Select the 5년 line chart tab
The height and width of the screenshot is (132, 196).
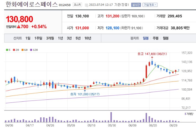tap(78, 38)
